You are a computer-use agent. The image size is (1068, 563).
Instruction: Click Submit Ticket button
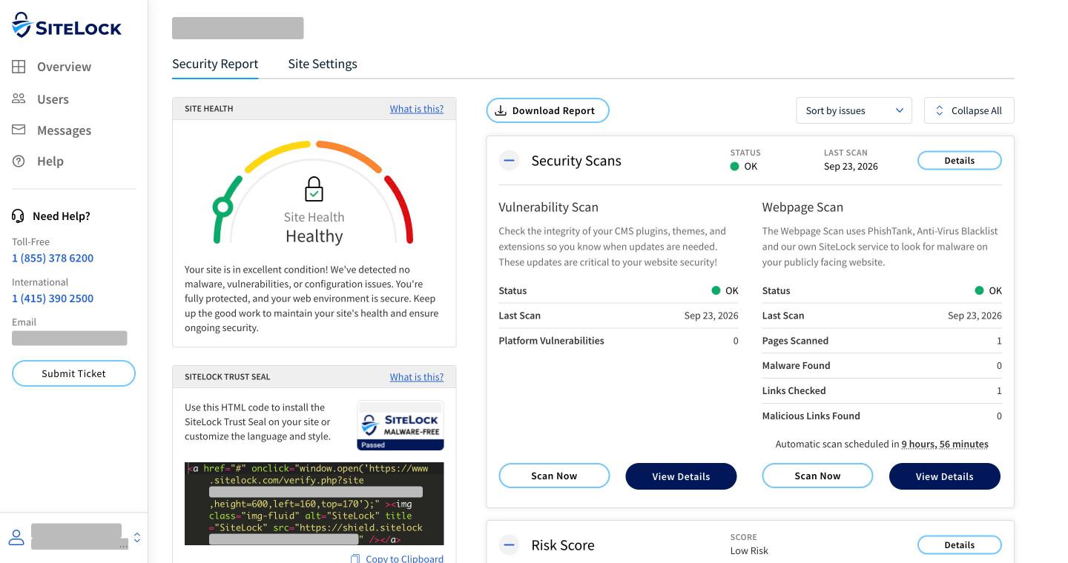[73, 373]
